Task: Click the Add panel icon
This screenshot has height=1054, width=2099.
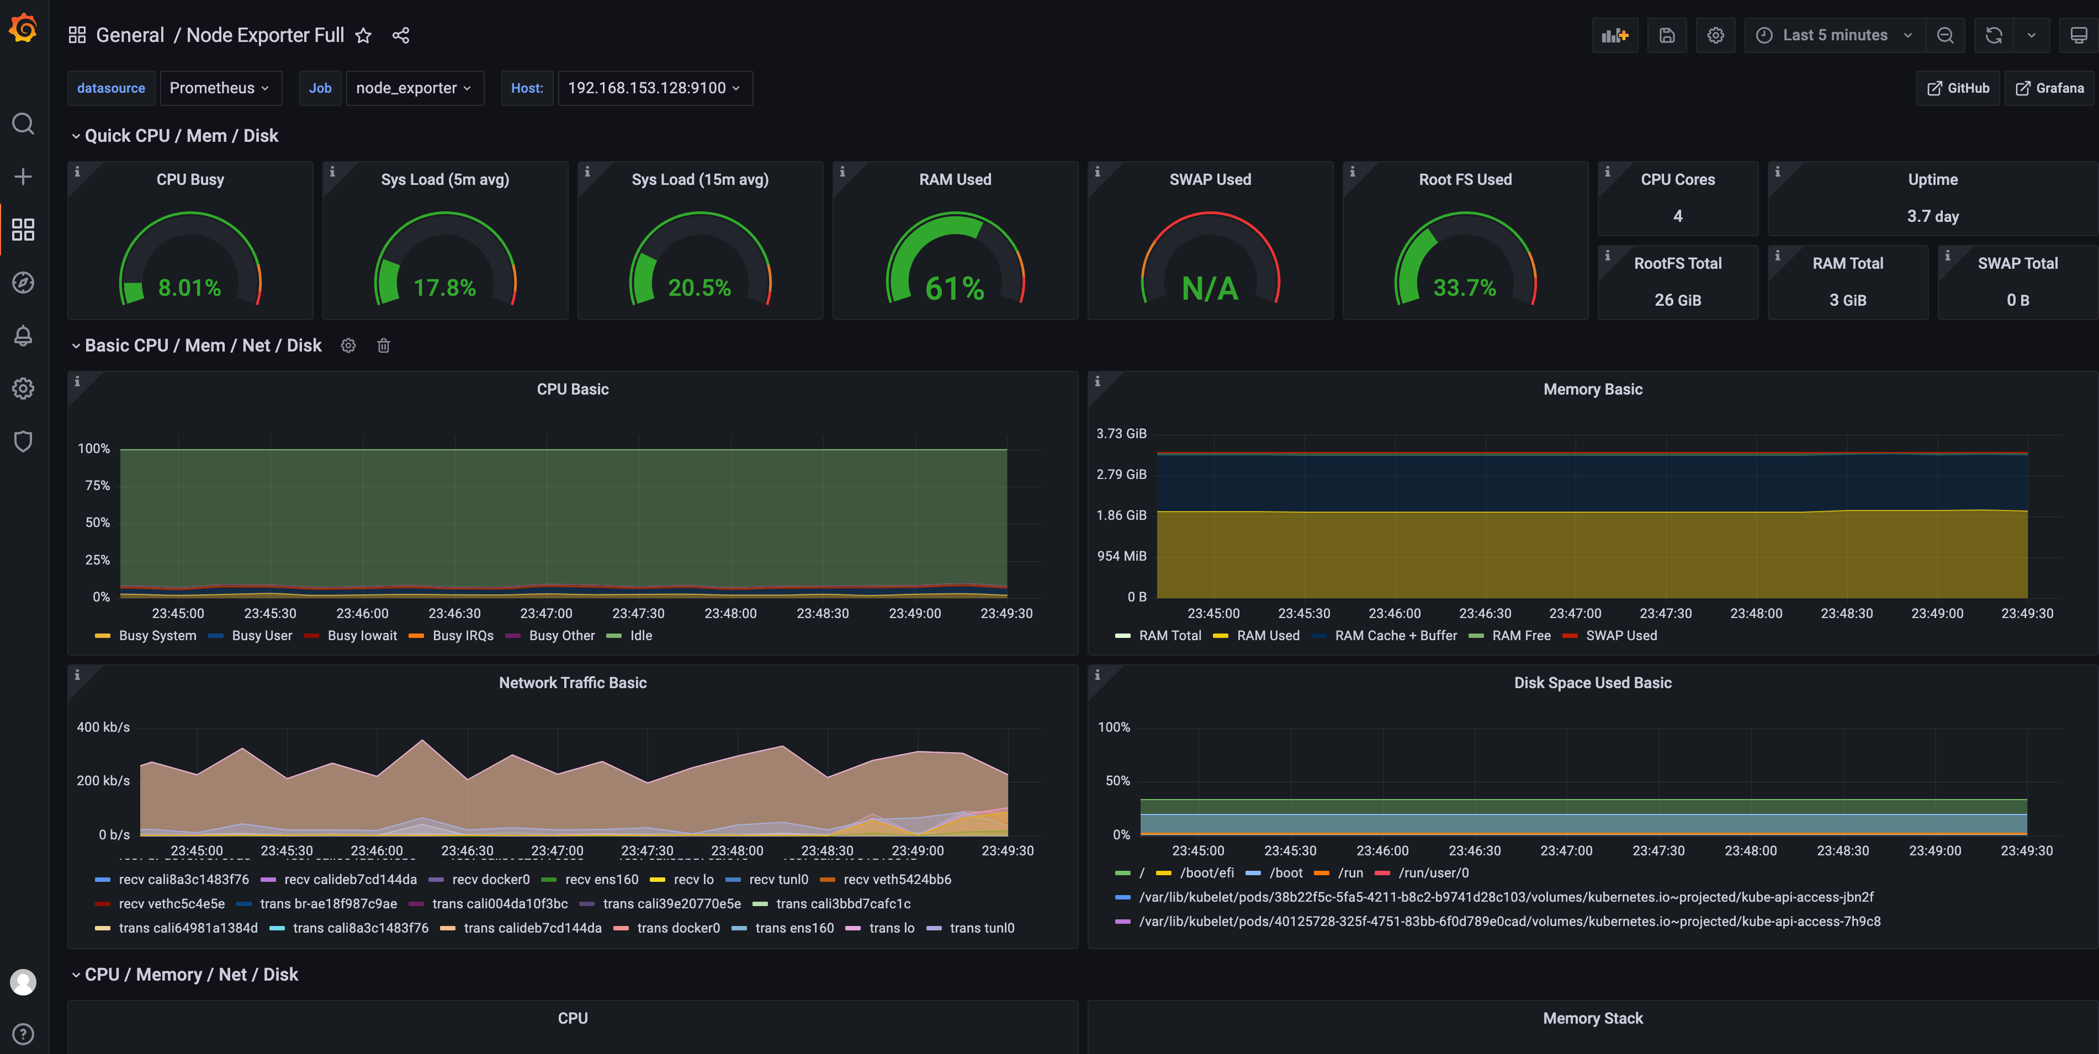Action: pyautogui.click(x=1614, y=35)
